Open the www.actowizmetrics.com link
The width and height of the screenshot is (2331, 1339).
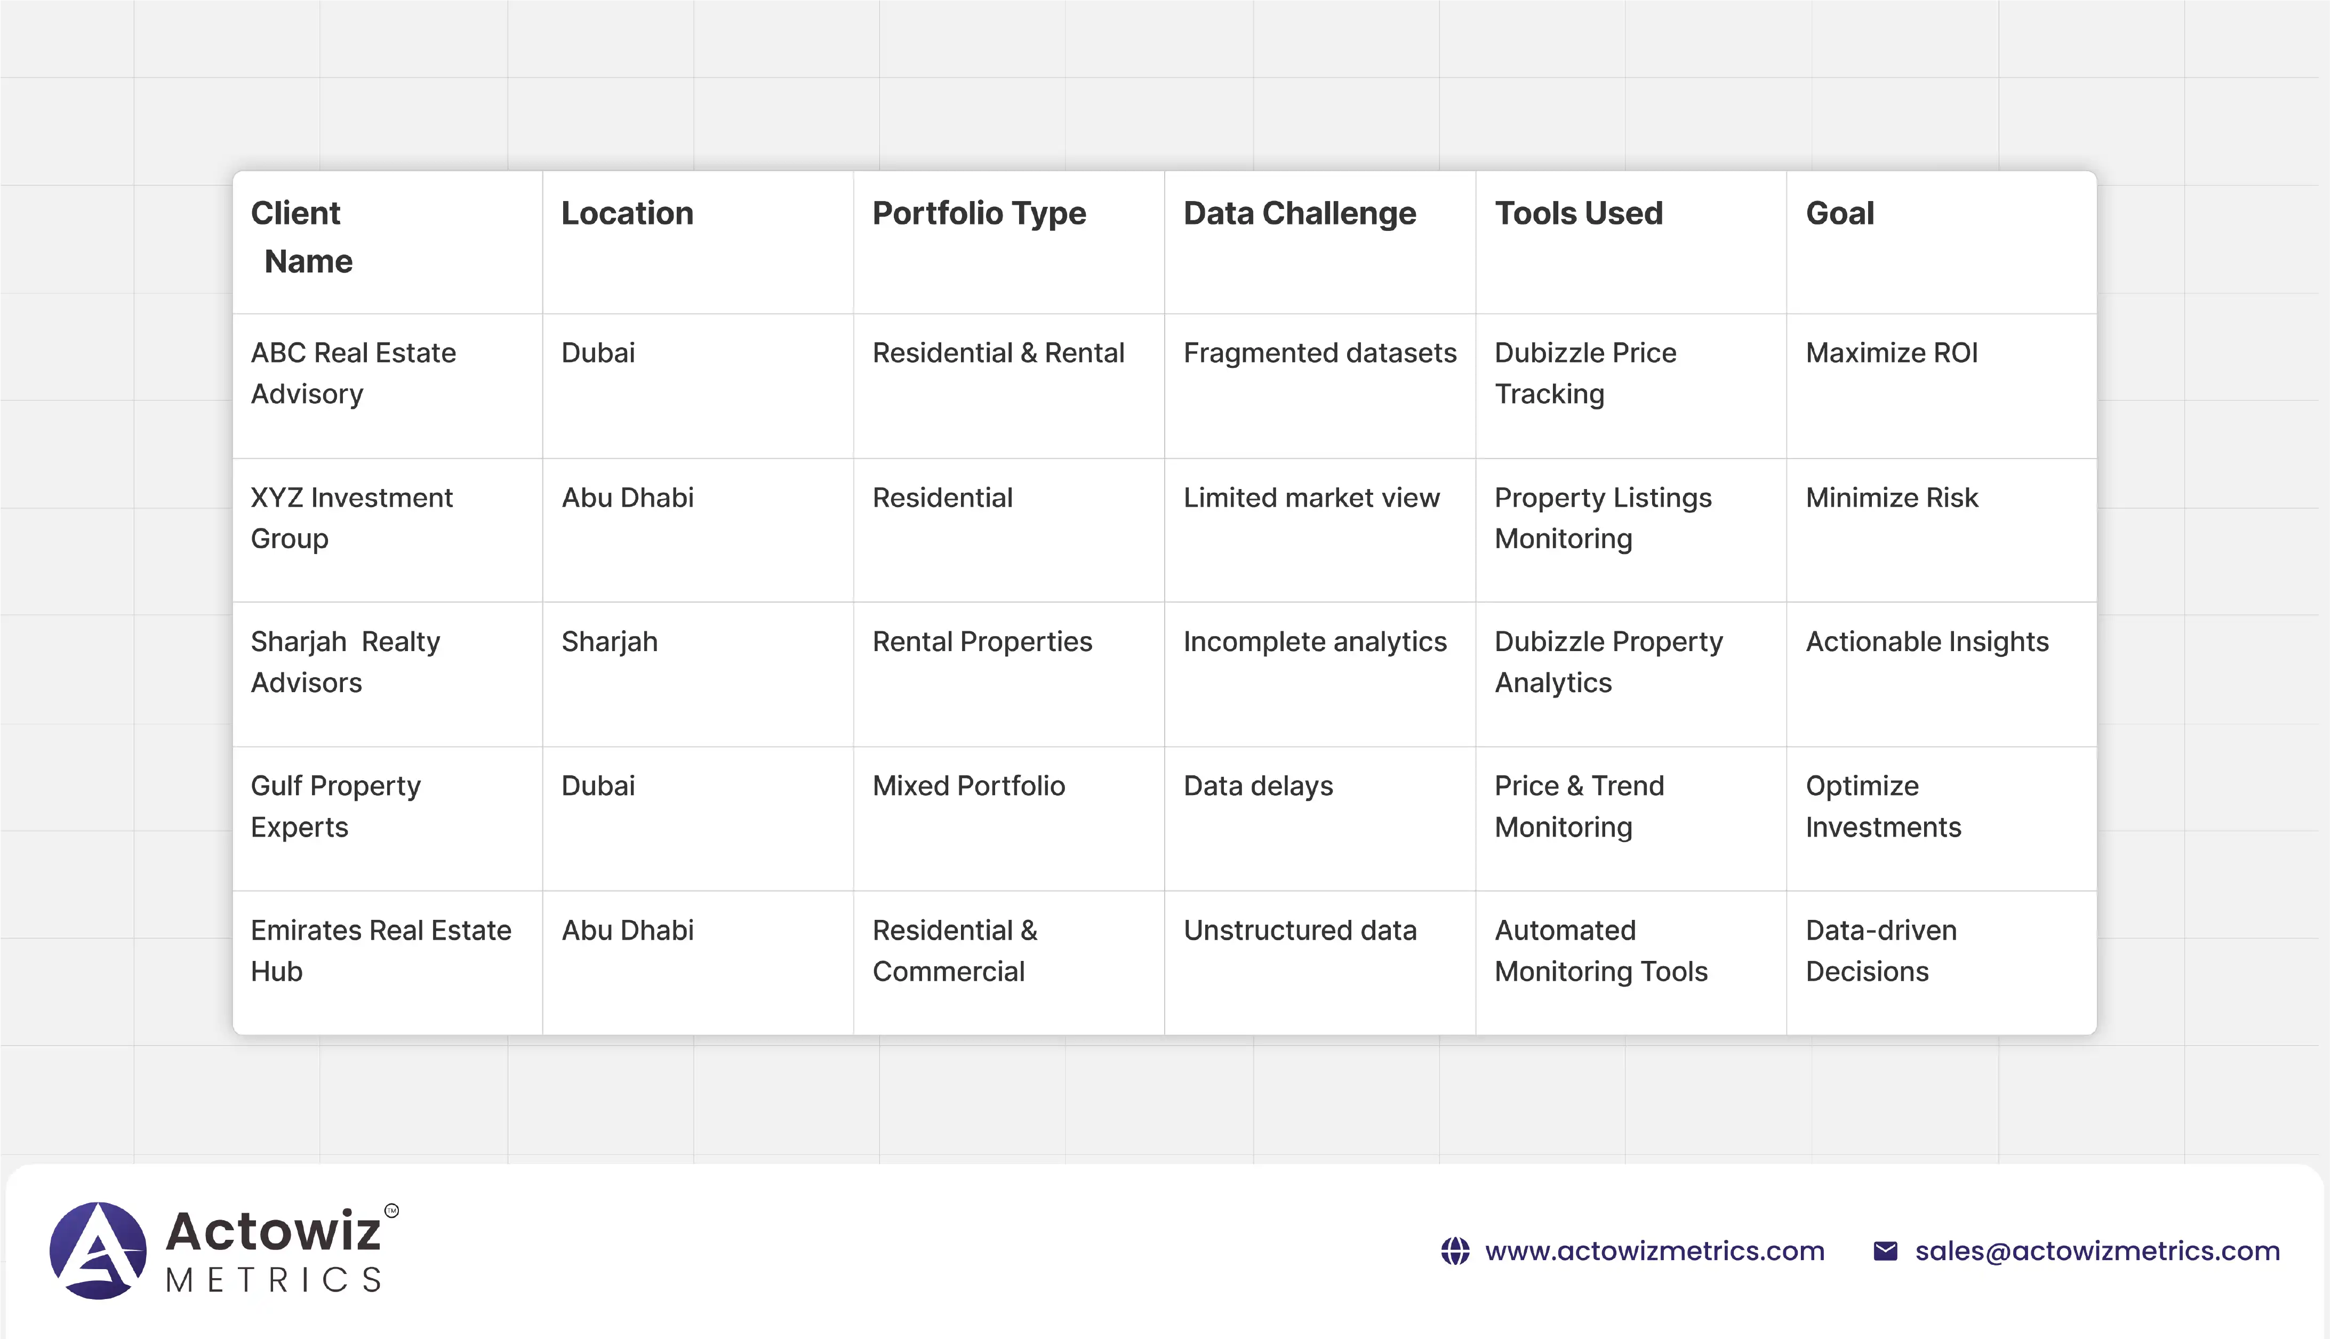[x=1654, y=1250]
